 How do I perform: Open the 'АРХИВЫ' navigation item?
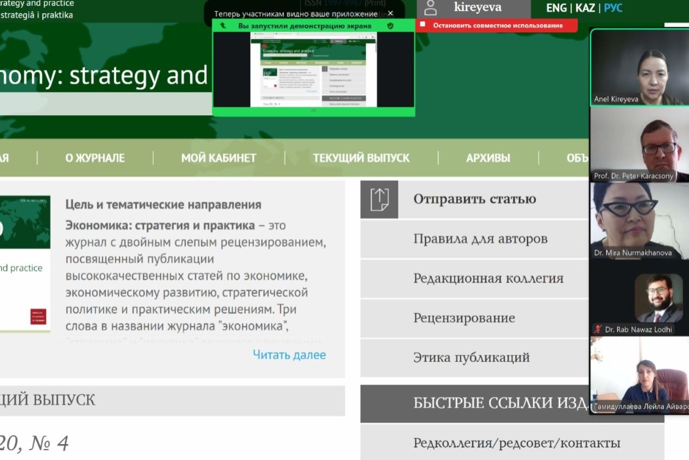(488, 158)
